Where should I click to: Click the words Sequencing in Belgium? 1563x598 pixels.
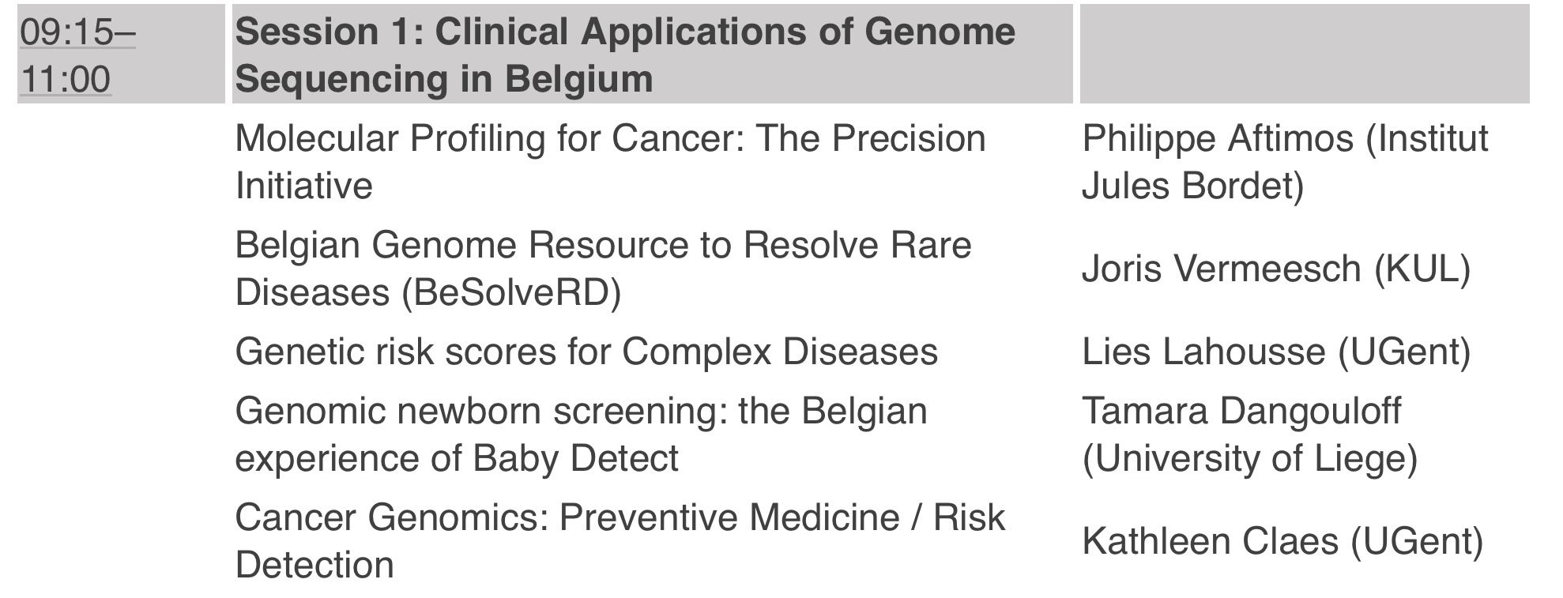[444, 79]
